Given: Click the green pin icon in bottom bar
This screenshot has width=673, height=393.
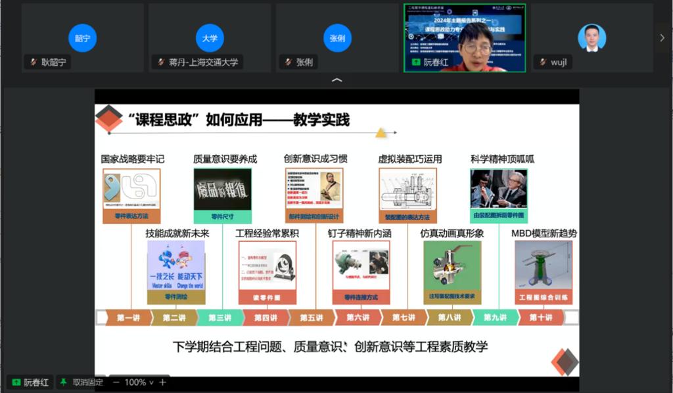Looking at the screenshot, I should 64,382.
